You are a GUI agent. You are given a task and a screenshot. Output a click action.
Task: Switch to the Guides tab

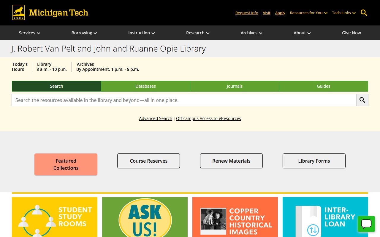(324, 86)
